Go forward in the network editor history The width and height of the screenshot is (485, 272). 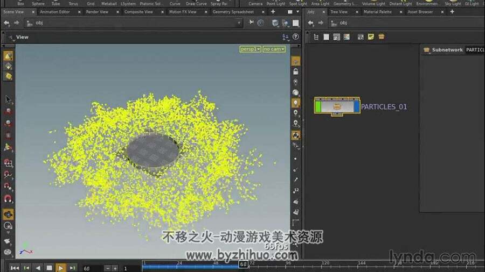click(321, 23)
